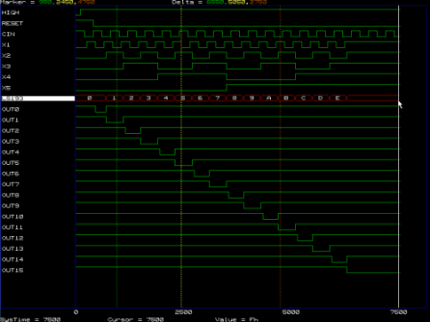The width and height of the screenshot is (430, 322).
Task: Select the OUT14 signal label
Action: pos(12,259)
